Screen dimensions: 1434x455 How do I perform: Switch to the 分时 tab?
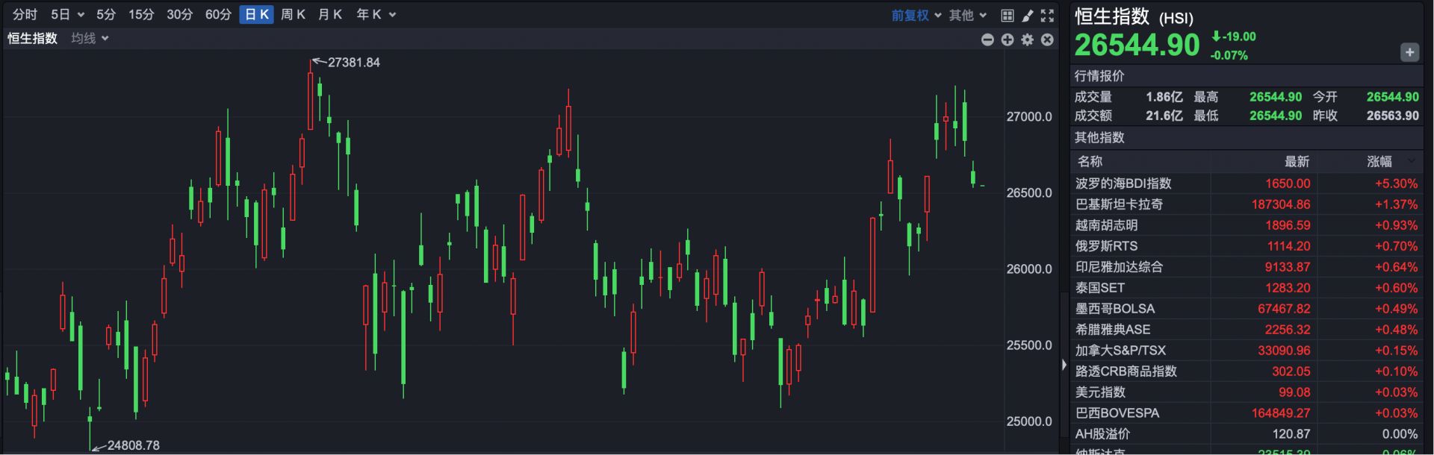(25, 15)
